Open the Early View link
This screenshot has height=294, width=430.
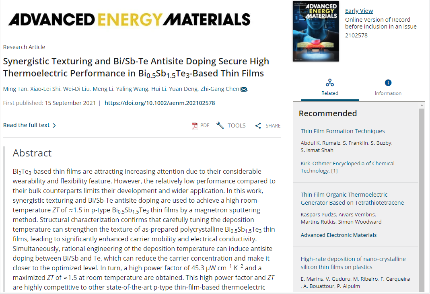359,11
